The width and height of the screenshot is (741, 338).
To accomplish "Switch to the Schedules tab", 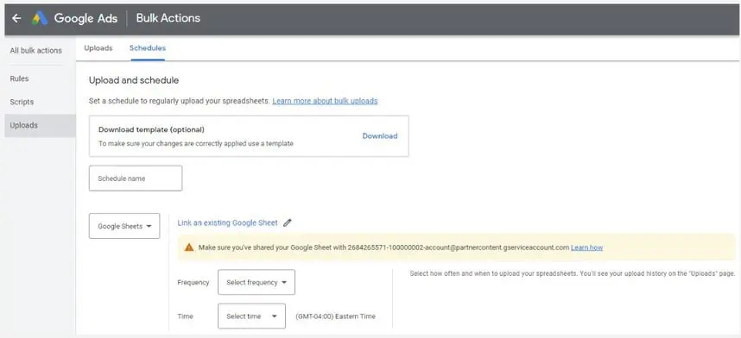I will point(148,48).
